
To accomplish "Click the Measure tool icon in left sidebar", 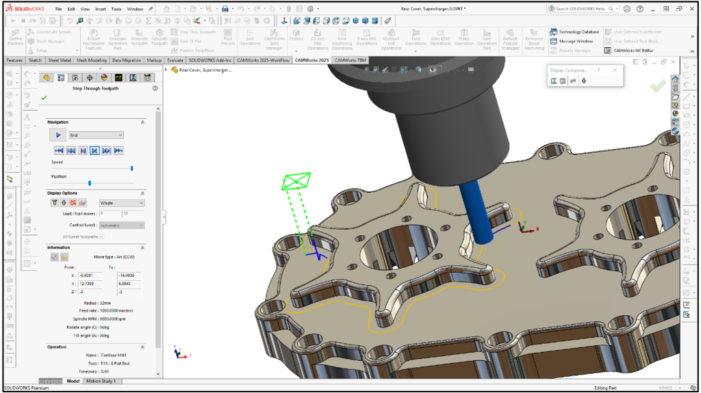I will pos(10,178).
